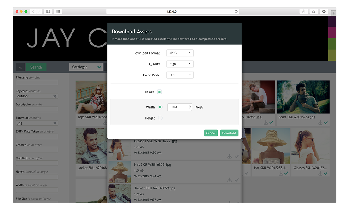Viewport: 349px width, 221px height.
Task: Add a new browser tab
Action: pyautogui.click(x=333, y=13)
